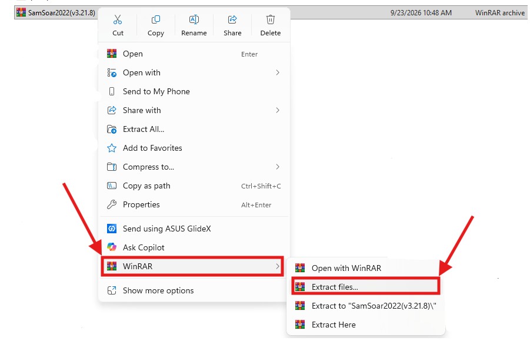Click the icon beside Extract to SamSoar2022 folder
Screen dimensions: 530x344
300,306
